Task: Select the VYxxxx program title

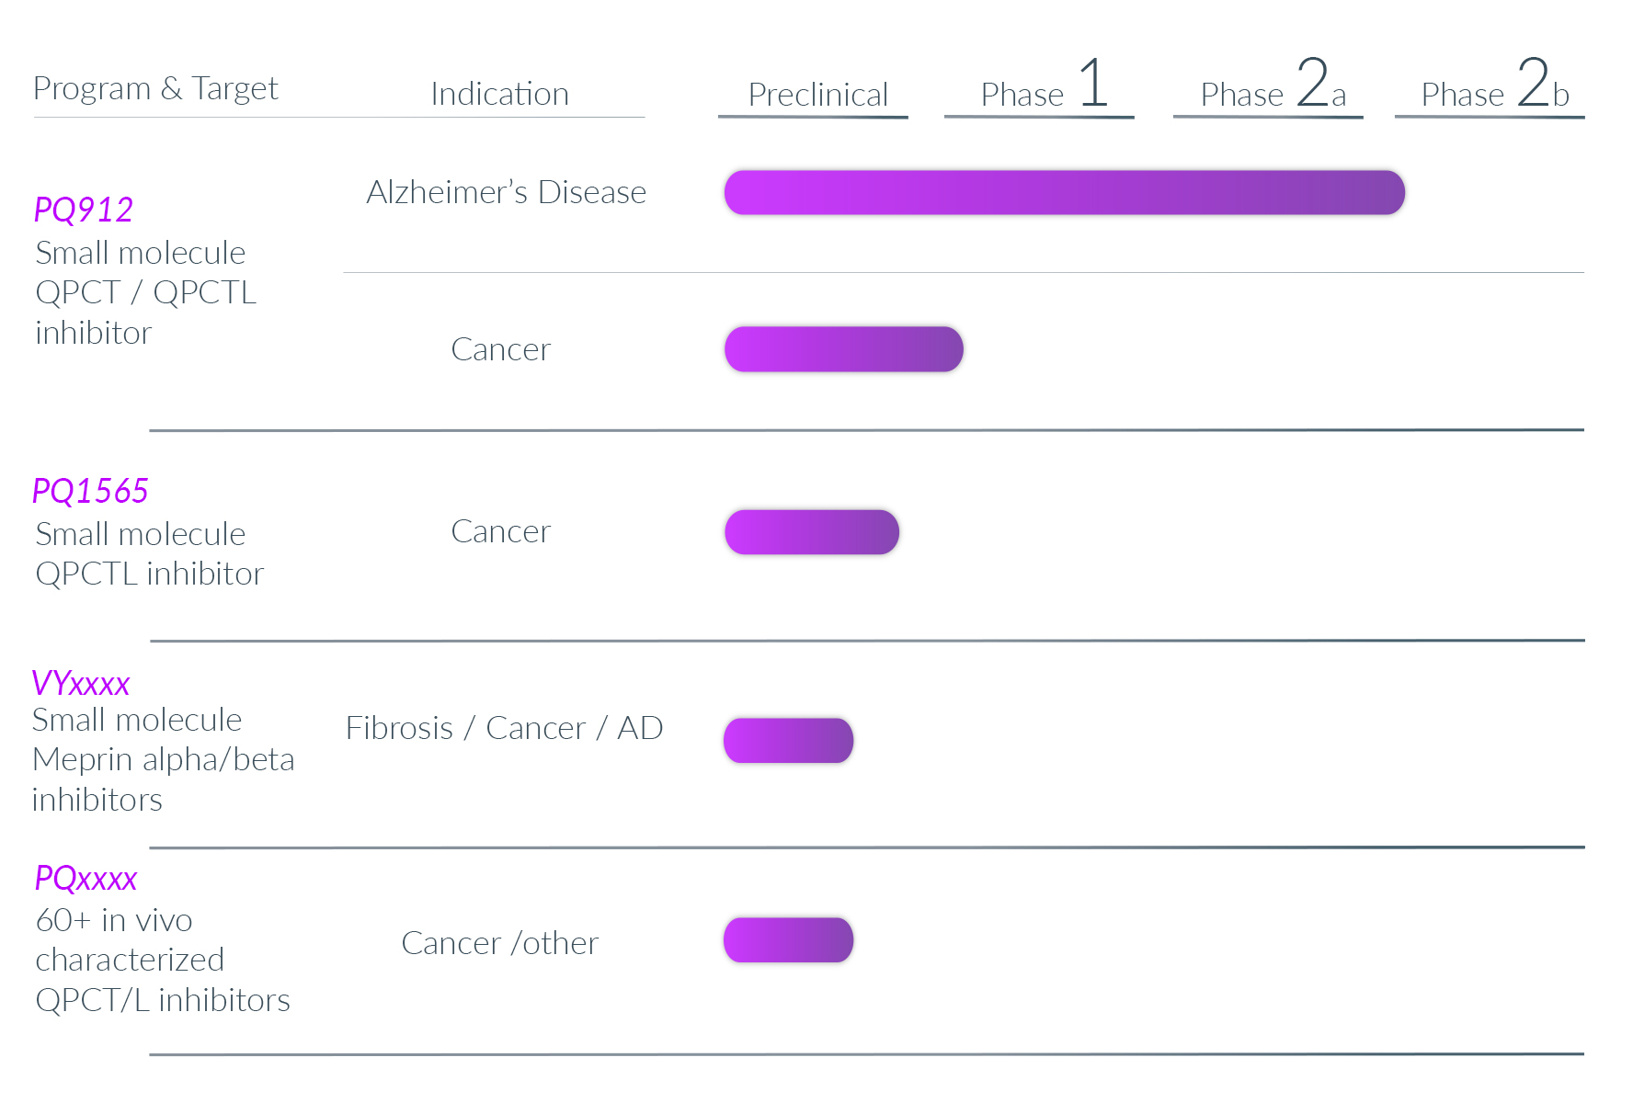Action: point(81,683)
